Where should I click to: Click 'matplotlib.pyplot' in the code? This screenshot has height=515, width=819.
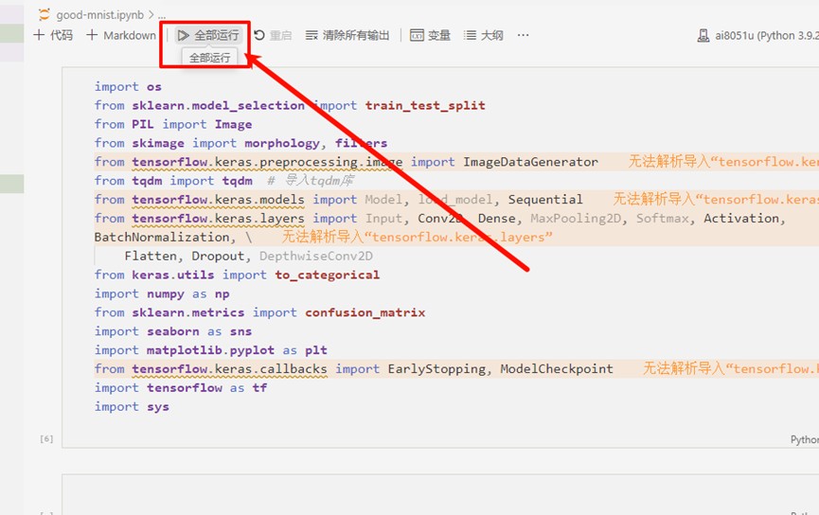[210, 350]
